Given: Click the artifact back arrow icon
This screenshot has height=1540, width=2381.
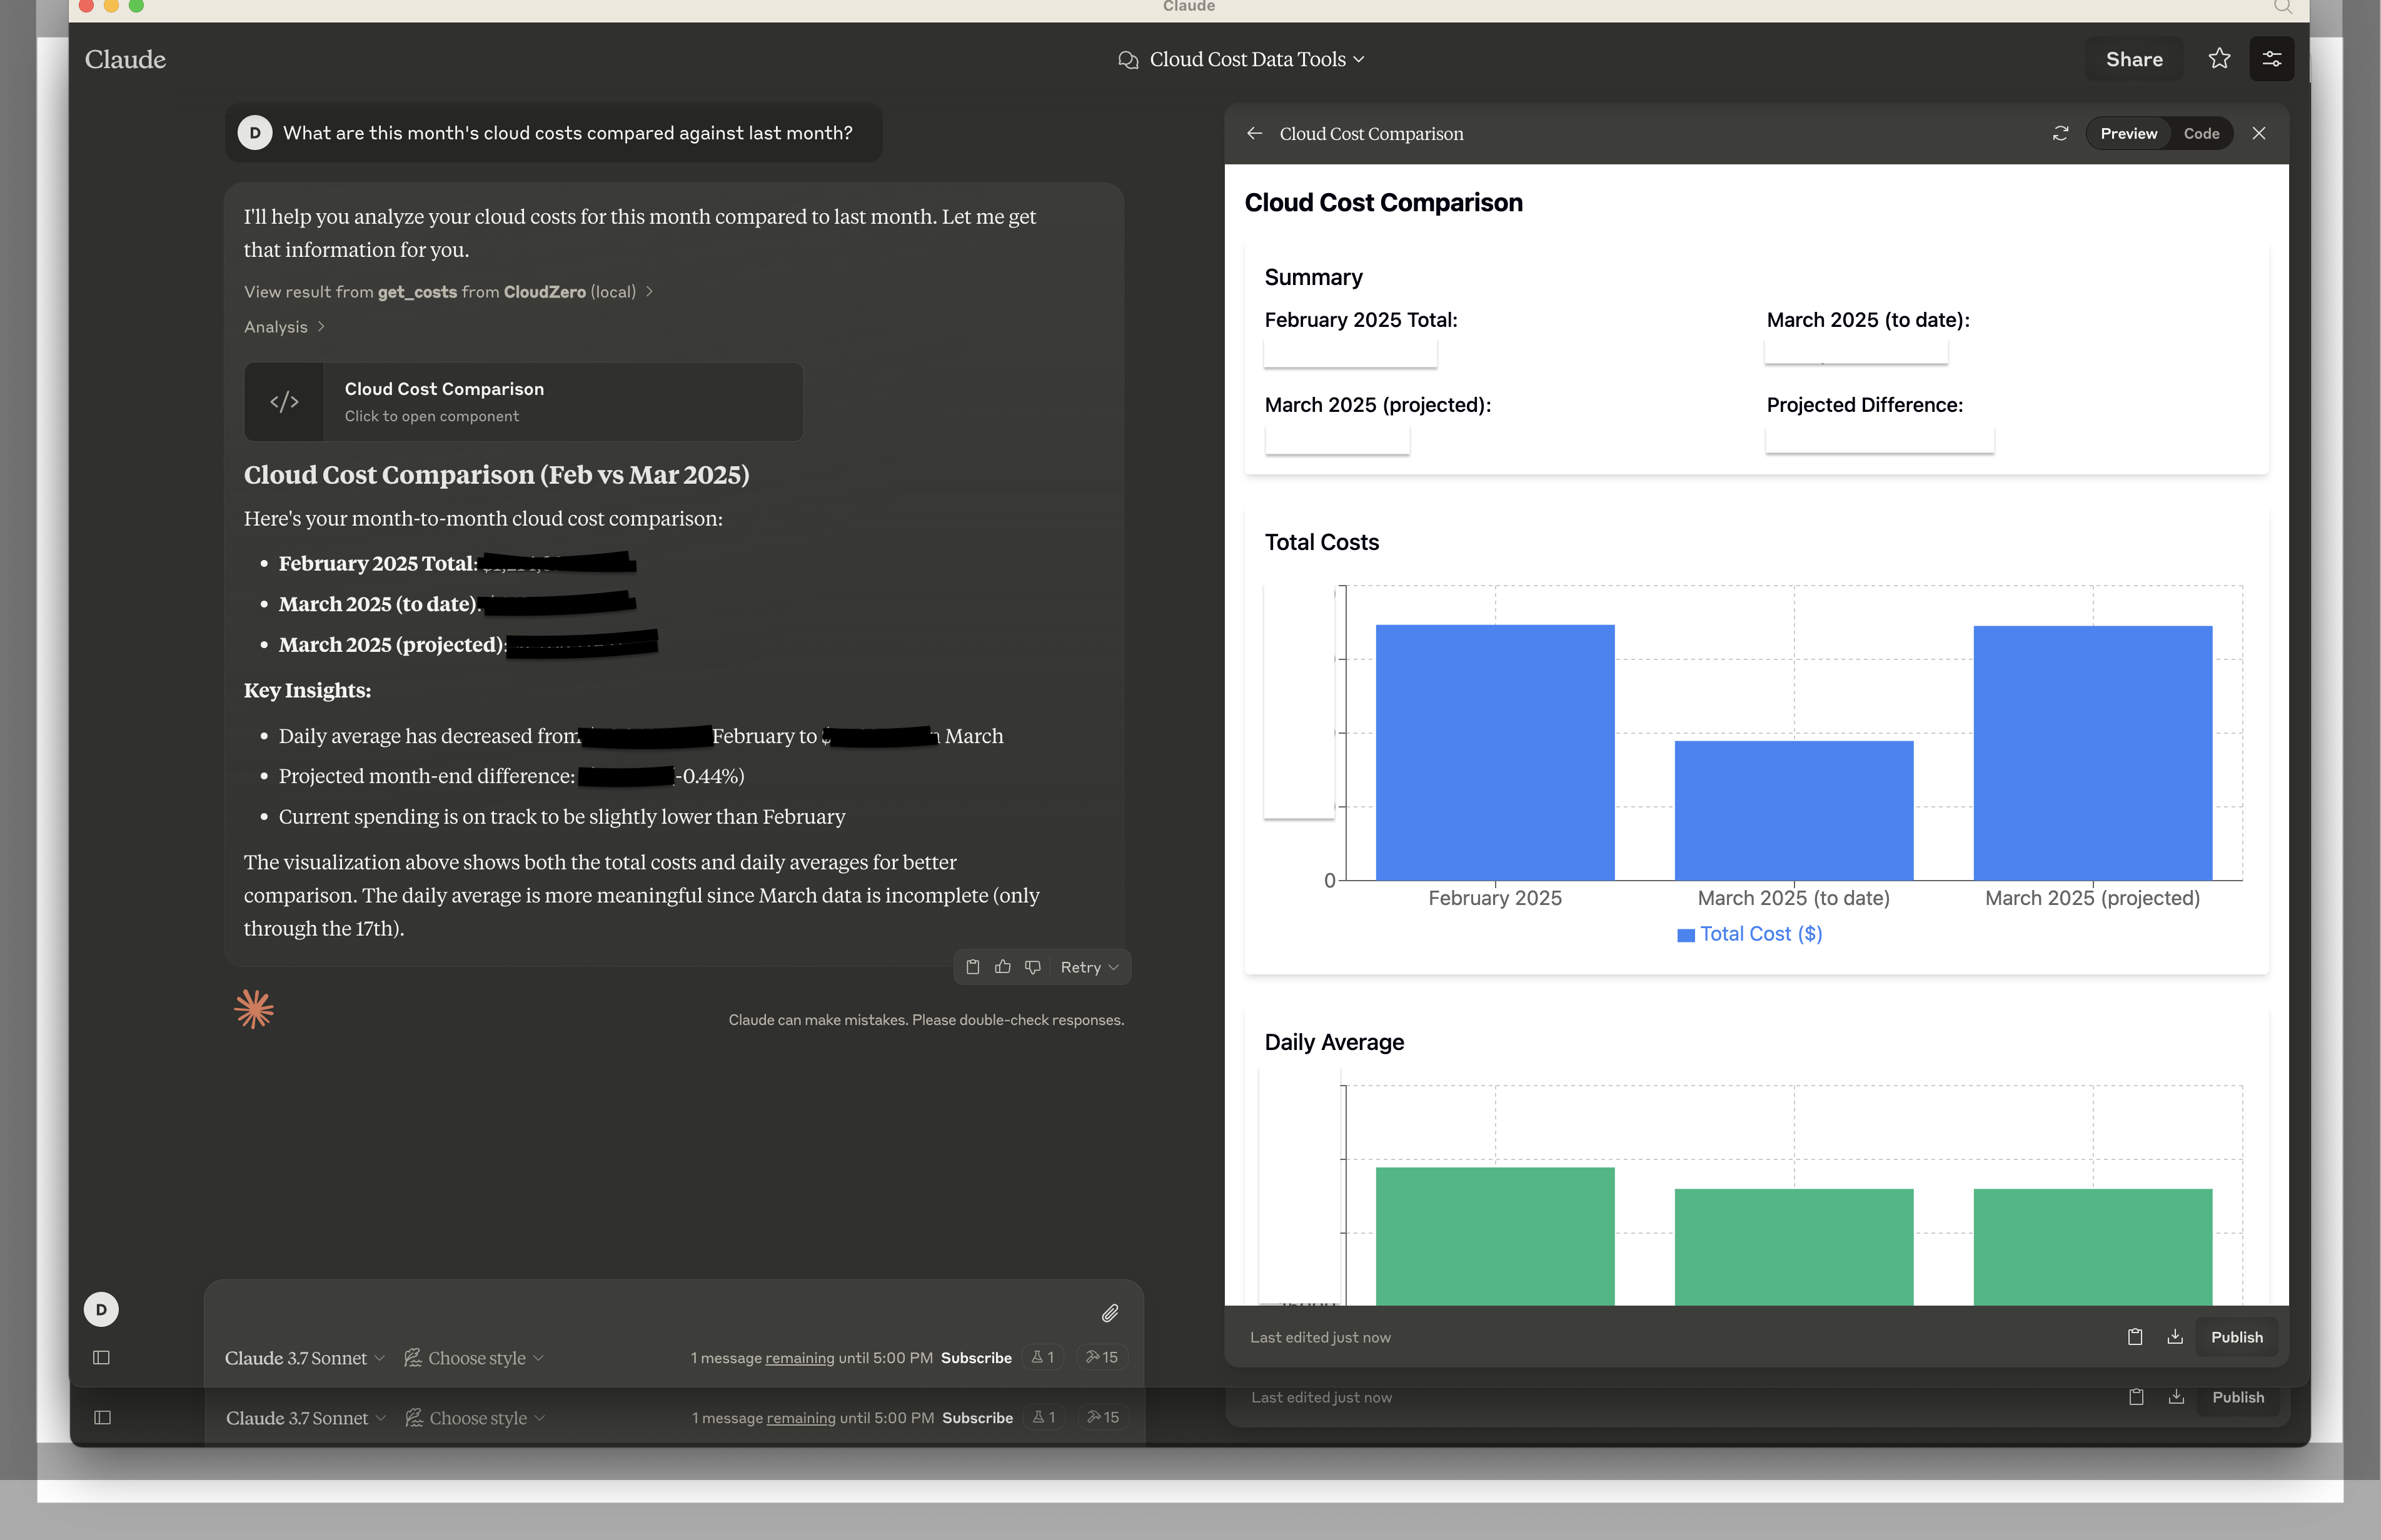Looking at the screenshot, I should pos(1254,133).
